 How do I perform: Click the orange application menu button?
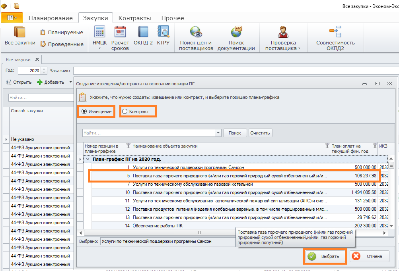tap(12, 18)
